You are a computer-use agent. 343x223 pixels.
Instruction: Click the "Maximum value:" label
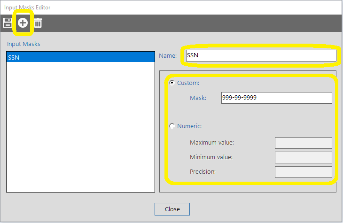tap(212, 143)
